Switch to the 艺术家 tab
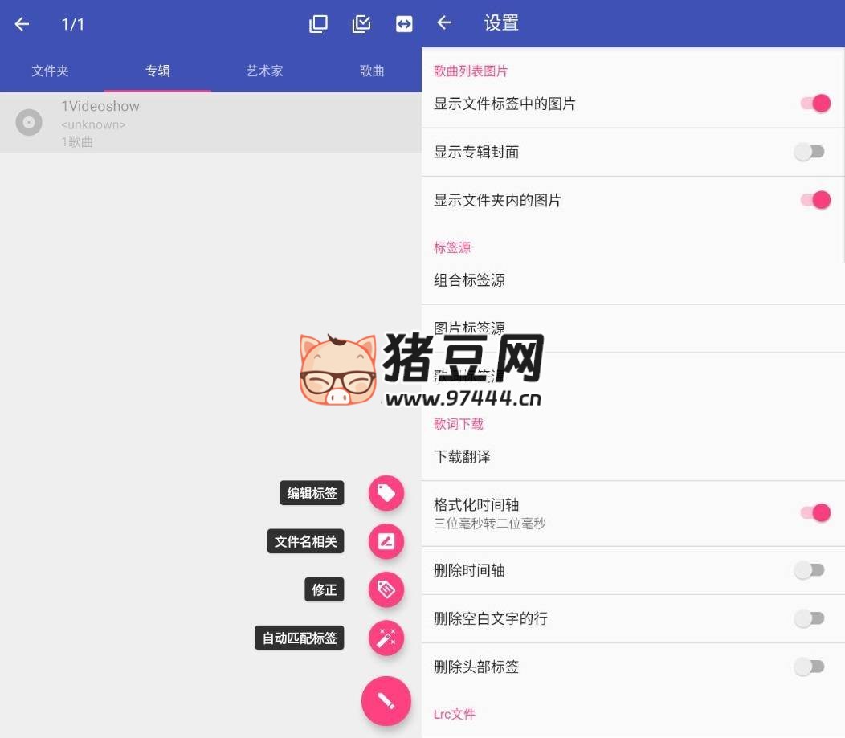This screenshot has width=845, height=738. (x=264, y=71)
